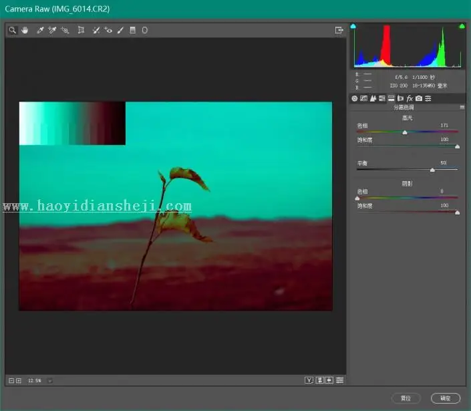
Task: Copy current settings to before icon
Action: [329, 380]
